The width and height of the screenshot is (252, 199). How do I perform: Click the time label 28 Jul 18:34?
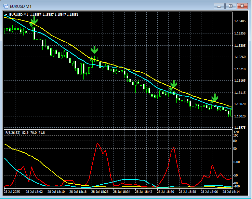point(122,192)
